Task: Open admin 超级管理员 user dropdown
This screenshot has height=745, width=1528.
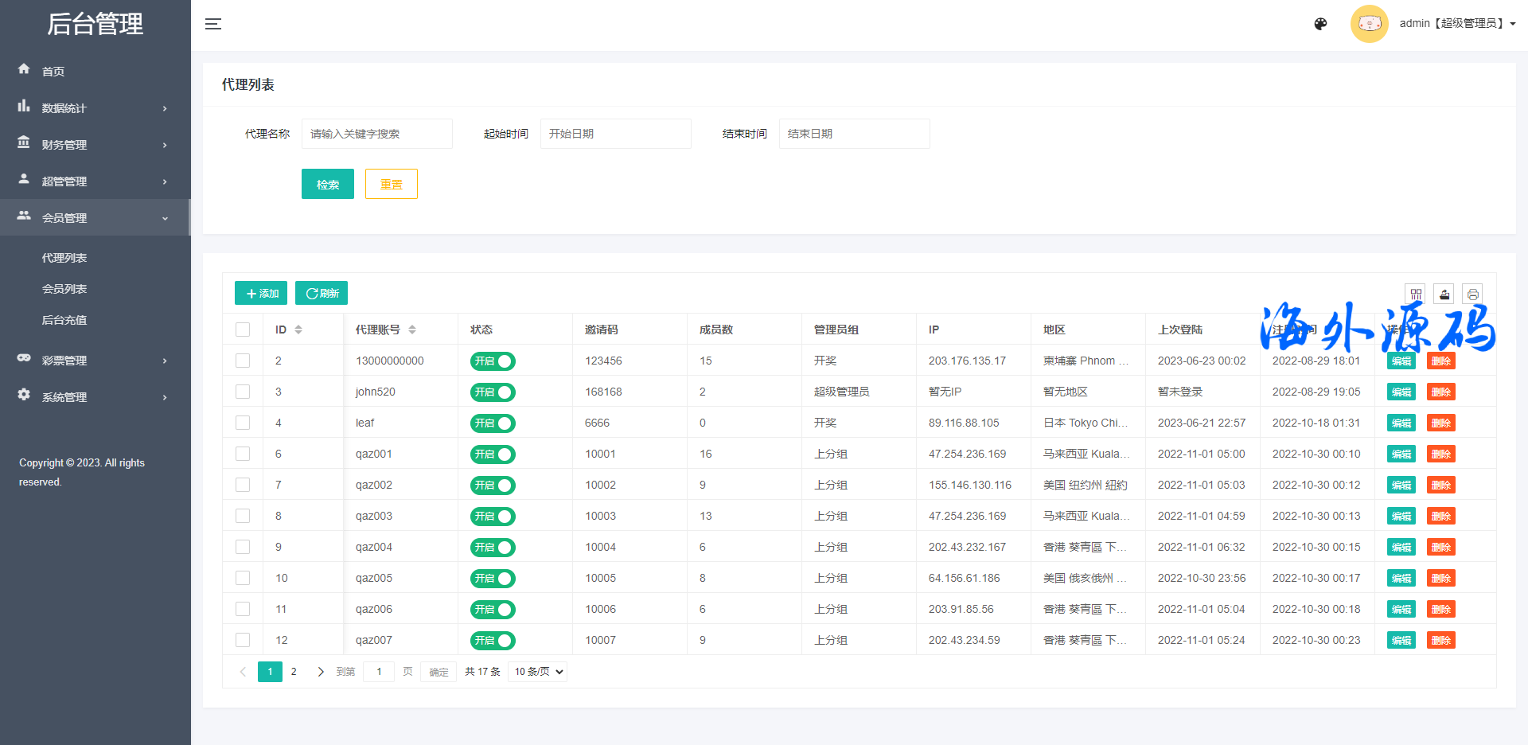Action: (x=1457, y=24)
